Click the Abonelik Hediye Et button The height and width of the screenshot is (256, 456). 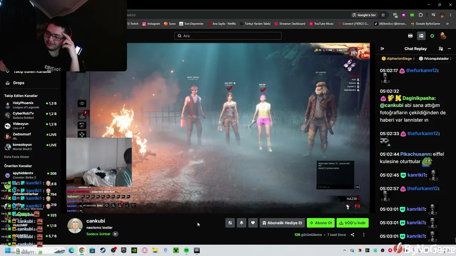coord(282,223)
